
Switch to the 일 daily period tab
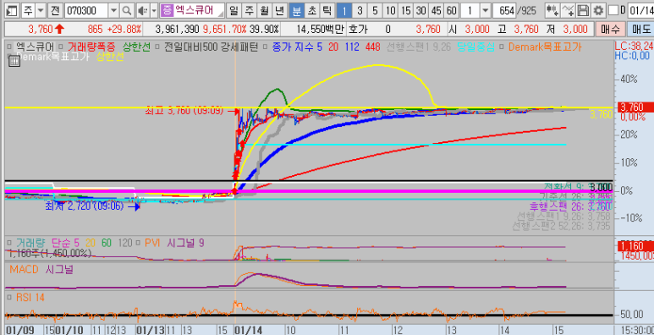click(x=234, y=10)
